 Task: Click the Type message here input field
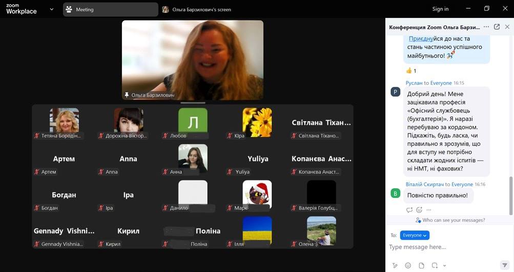point(446,247)
